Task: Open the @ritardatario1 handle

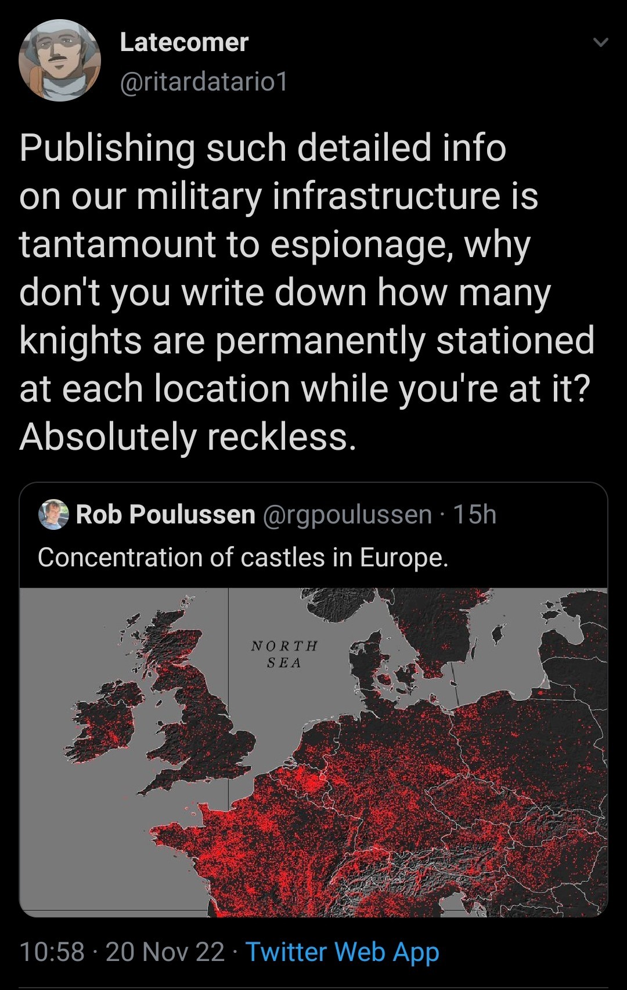Action: pyautogui.click(x=203, y=82)
